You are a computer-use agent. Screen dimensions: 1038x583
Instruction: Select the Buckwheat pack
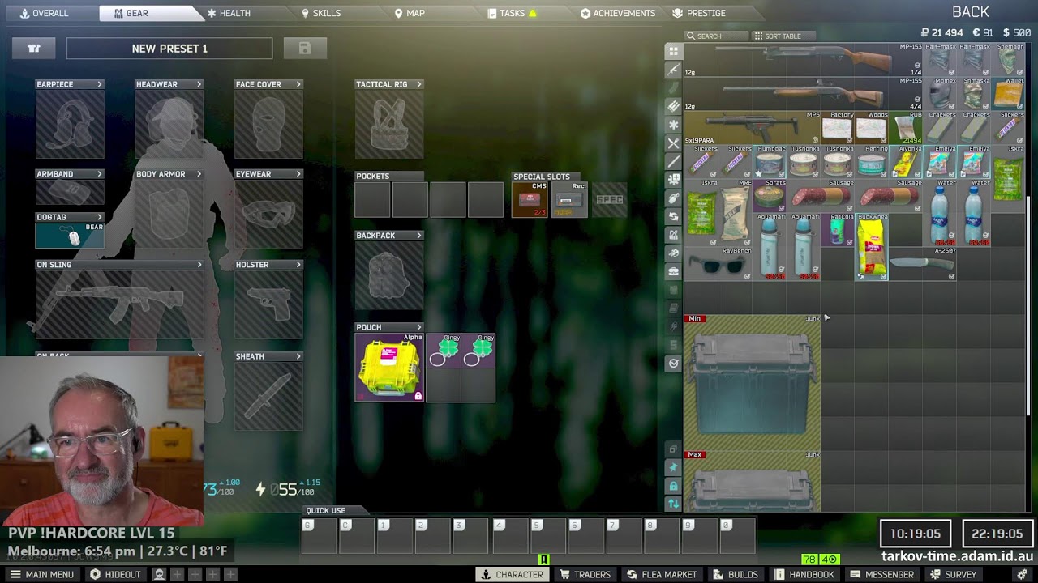[x=872, y=247]
